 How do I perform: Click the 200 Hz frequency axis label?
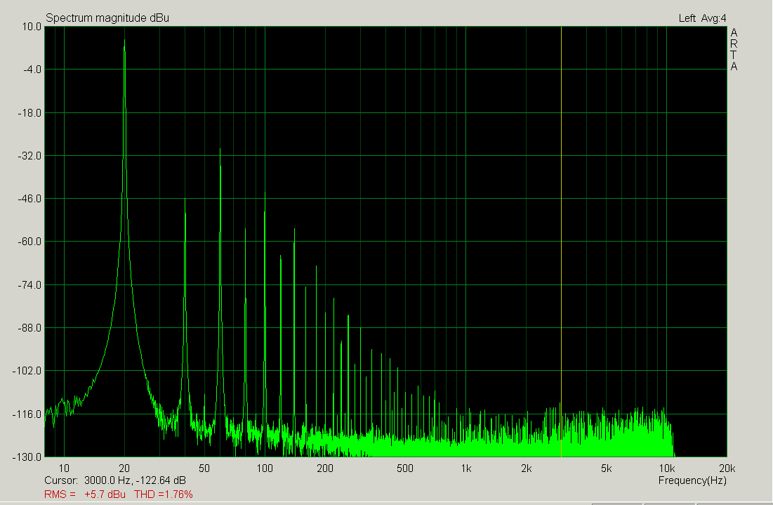[x=325, y=468]
